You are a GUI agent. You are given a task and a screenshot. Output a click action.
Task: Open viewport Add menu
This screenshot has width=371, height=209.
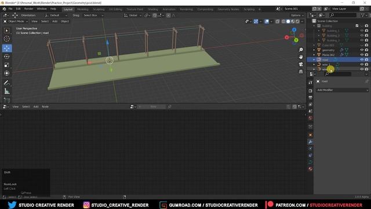tap(54, 21)
